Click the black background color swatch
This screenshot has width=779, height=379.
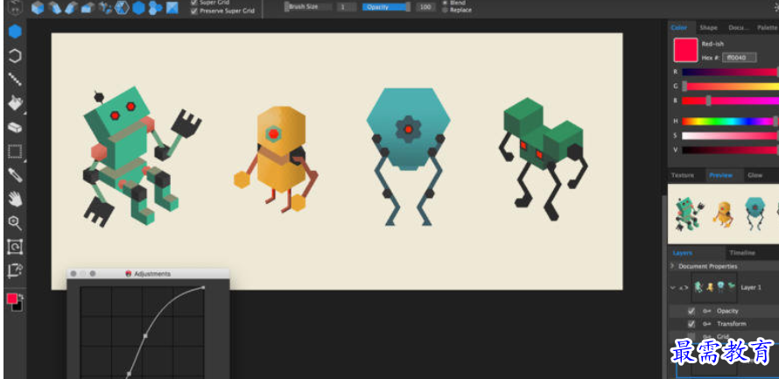(x=18, y=306)
